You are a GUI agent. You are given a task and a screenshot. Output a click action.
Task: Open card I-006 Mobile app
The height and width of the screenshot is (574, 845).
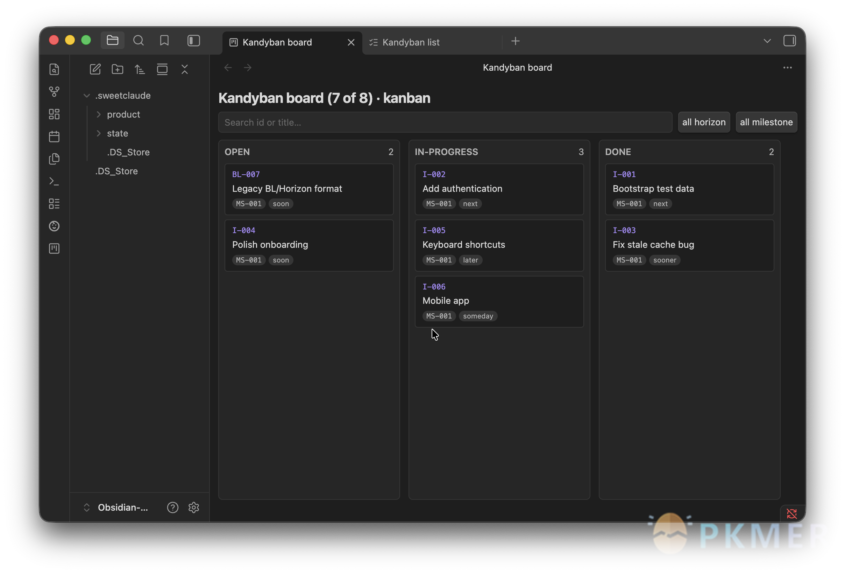pyautogui.click(x=499, y=302)
